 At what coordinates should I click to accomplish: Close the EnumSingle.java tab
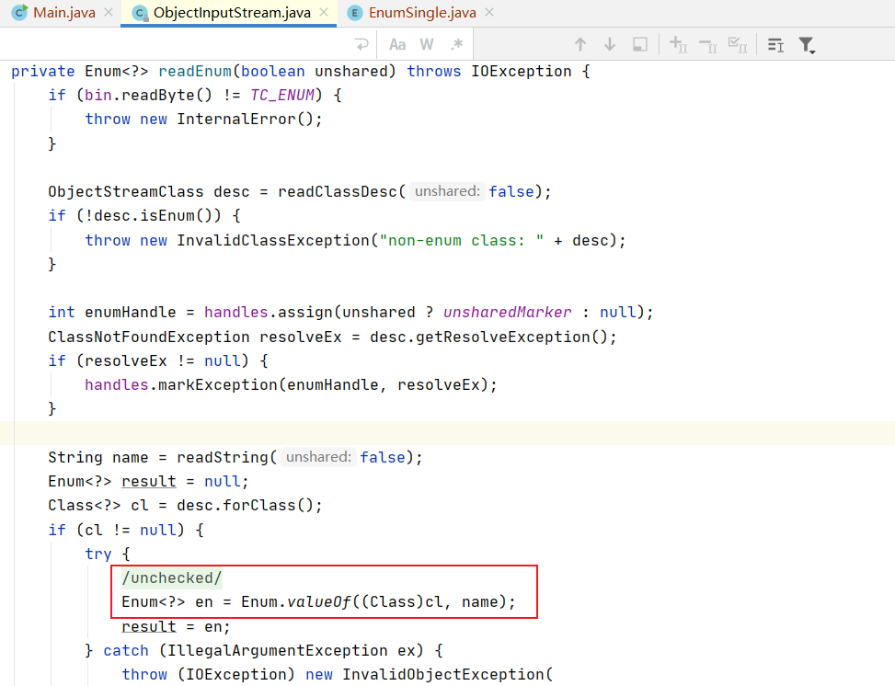pos(489,13)
